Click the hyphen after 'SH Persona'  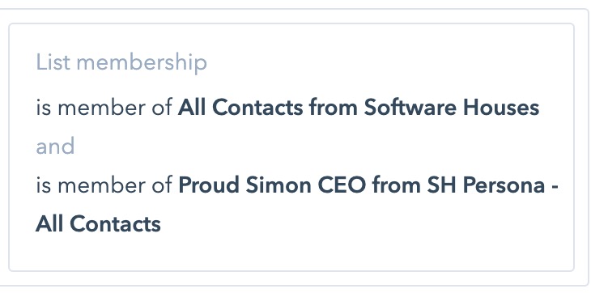[x=555, y=186]
